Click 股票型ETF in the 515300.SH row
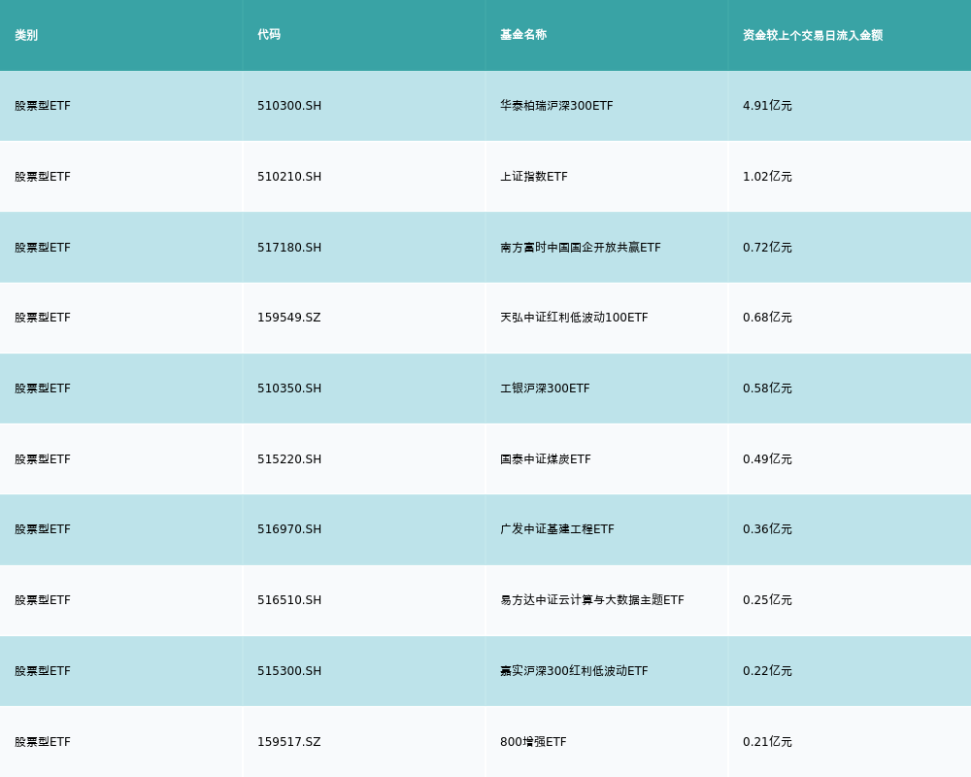This screenshot has height=777, width=971. tap(43, 671)
